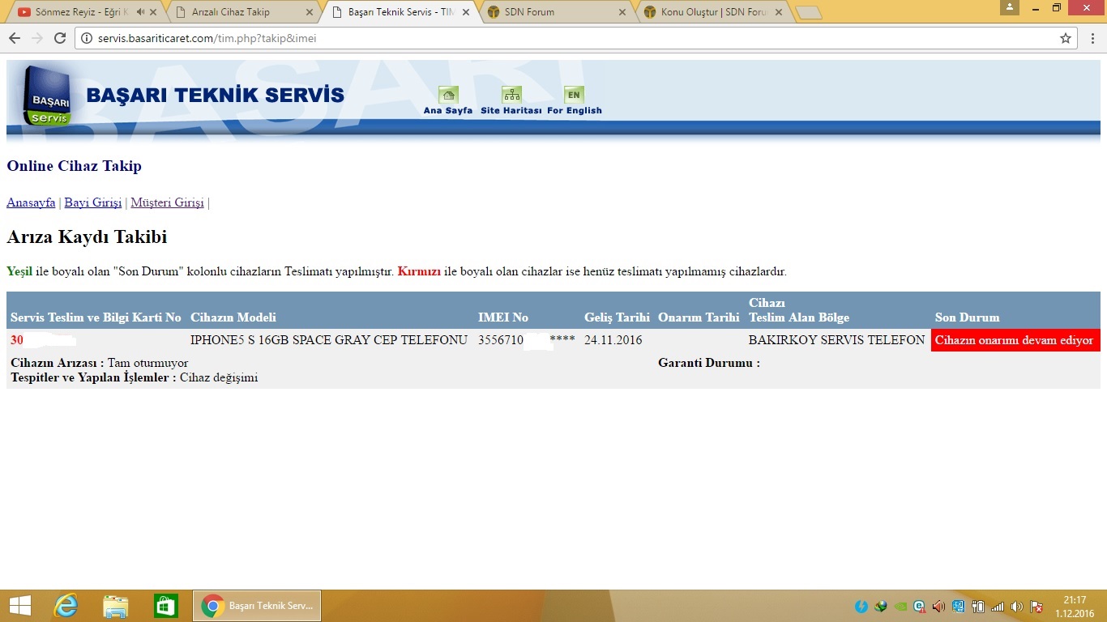
Task: Open Internet Download Manager tray icon
Action: tap(881, 606)
